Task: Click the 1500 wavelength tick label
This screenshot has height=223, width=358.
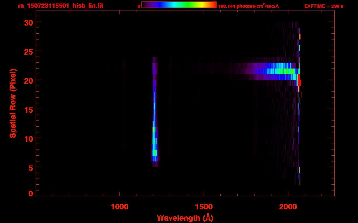Action: [x=204, y=206]
